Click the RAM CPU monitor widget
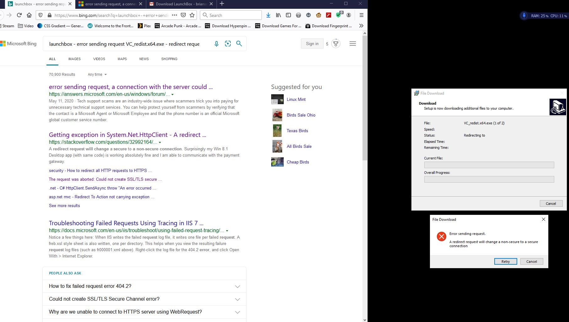Image resolution: width=569 pixels, height=322 pixels. pos(544,16)
